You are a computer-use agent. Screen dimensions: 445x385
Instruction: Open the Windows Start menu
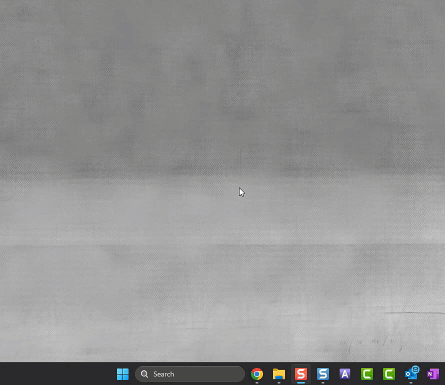[x=122, y=374]
